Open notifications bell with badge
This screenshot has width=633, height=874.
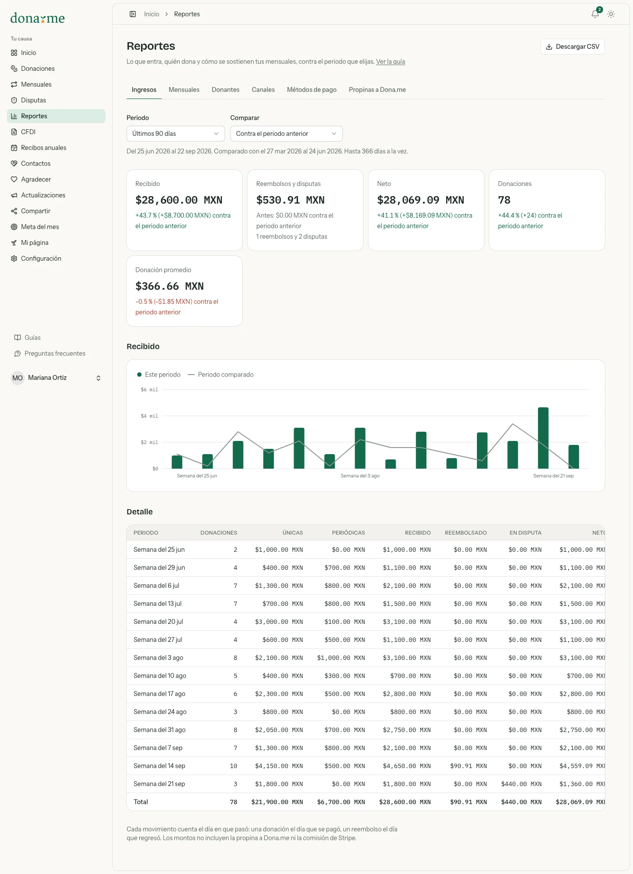pyautogui.click(x=596, y=14)
